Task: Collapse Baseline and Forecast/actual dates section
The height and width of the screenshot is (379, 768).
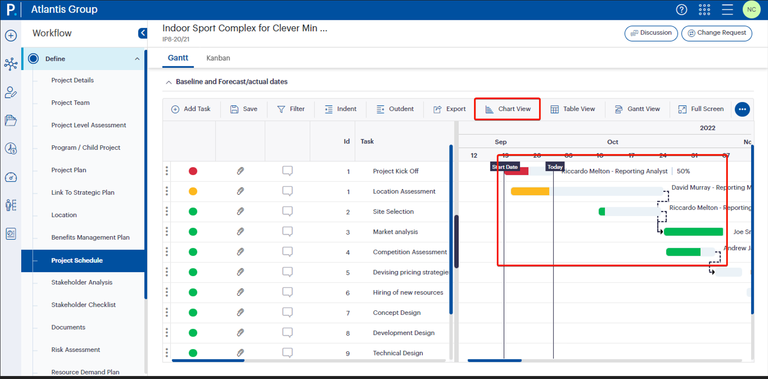Action: tap(169, 82)
